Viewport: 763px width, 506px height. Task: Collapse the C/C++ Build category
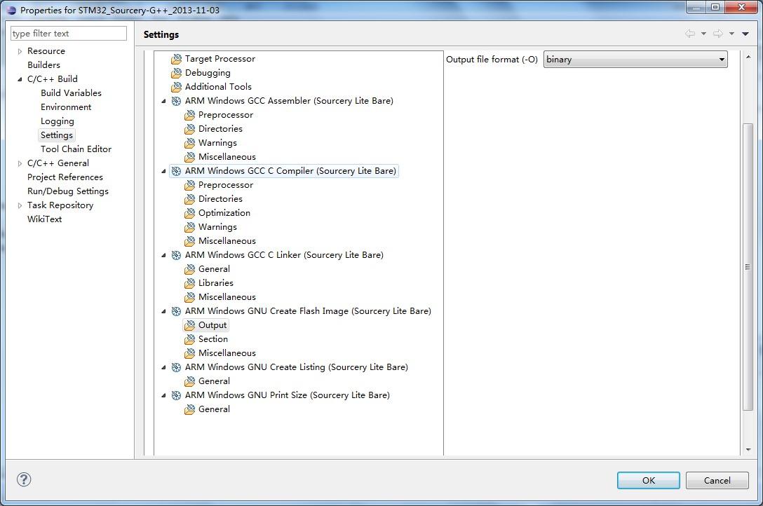(19, 78)
